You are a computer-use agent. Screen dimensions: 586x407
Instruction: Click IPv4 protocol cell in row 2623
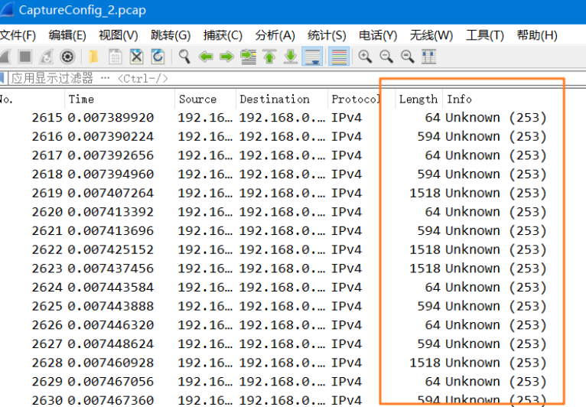click(347, 269)
